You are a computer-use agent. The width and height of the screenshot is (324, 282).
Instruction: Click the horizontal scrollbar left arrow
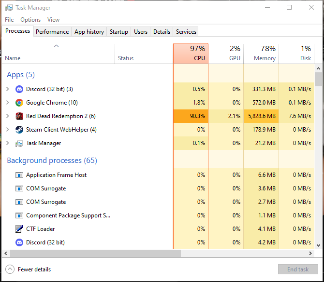pos(6,254)
